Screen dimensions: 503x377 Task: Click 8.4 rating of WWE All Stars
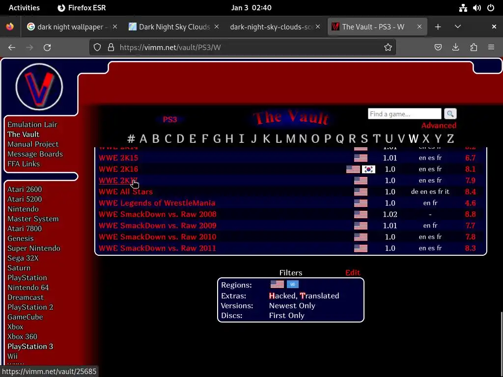(470, 192)
